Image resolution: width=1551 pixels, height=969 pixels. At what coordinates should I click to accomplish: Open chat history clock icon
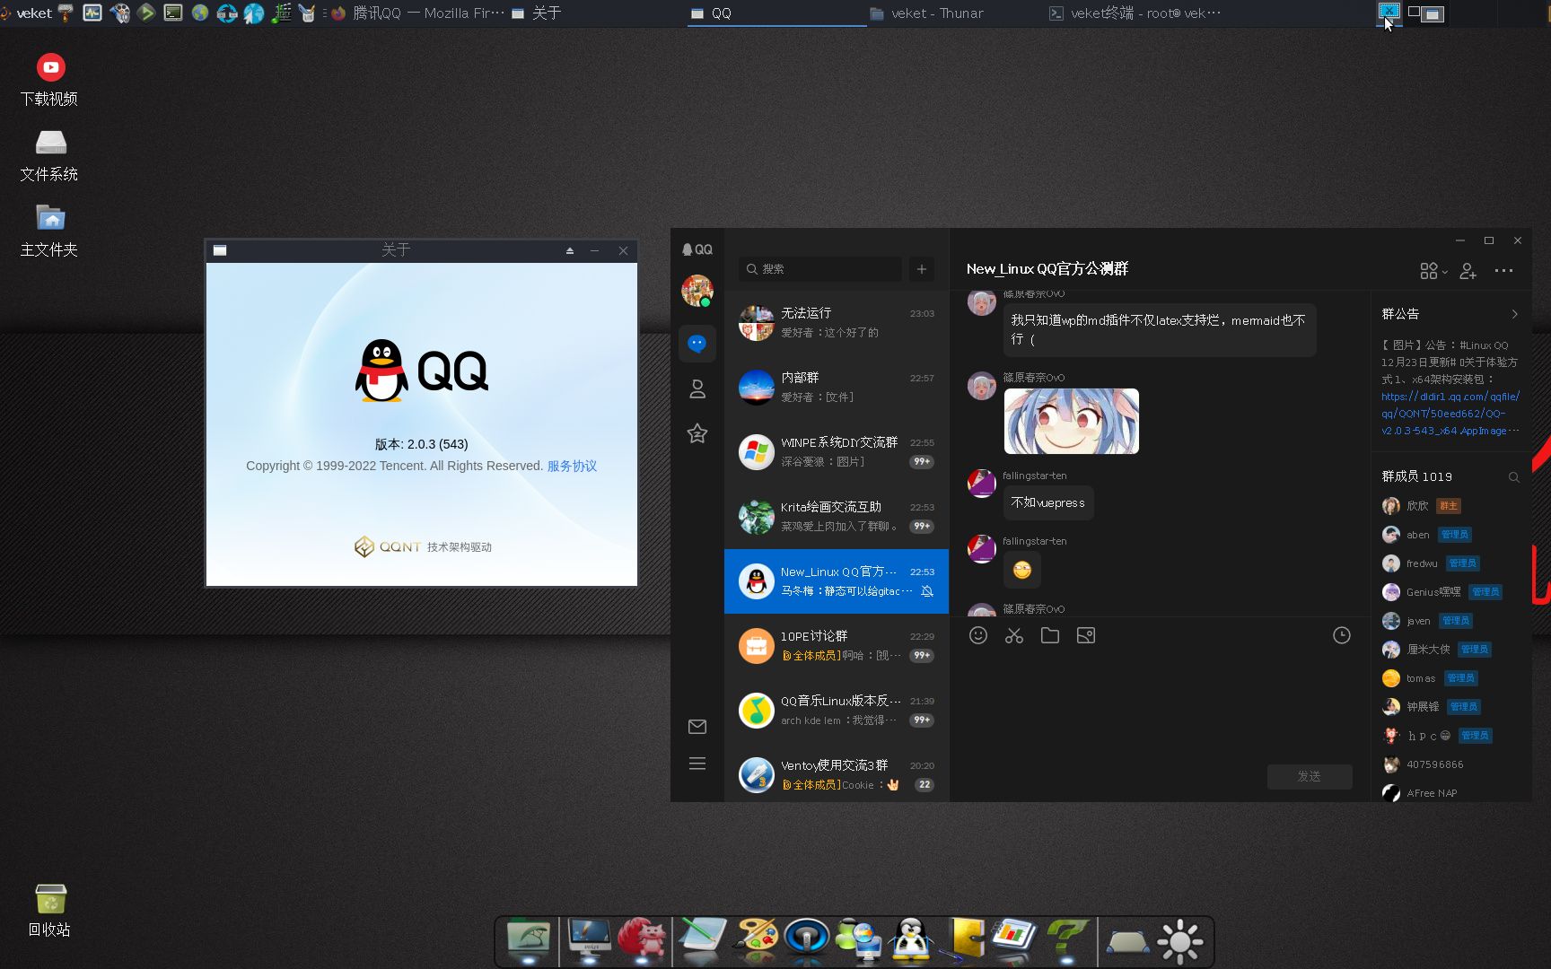click(x=1341, y=635)
